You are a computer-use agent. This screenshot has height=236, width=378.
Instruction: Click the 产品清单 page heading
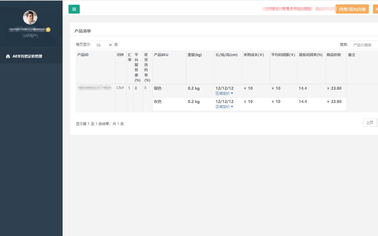[83, 31]
